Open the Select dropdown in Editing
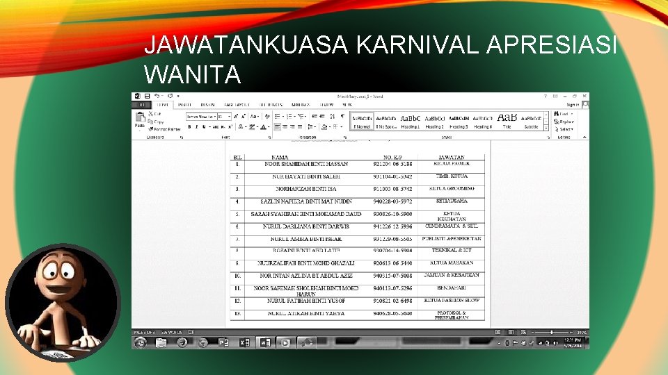 tap(564, 129)
